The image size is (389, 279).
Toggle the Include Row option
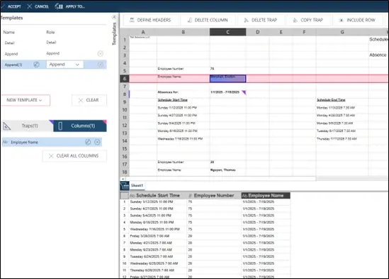coord(357,20)
